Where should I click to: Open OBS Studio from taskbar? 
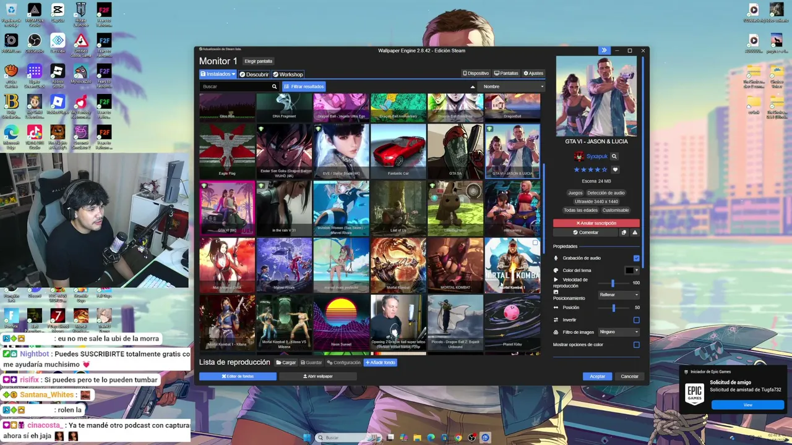click(471, 438)
